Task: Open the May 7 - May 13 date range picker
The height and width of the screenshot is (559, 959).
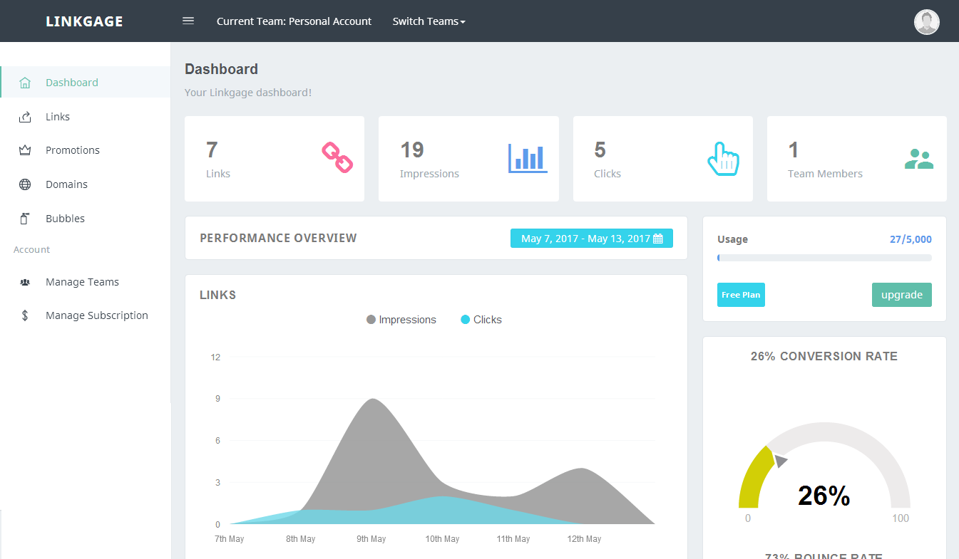Action: point(592,239)
